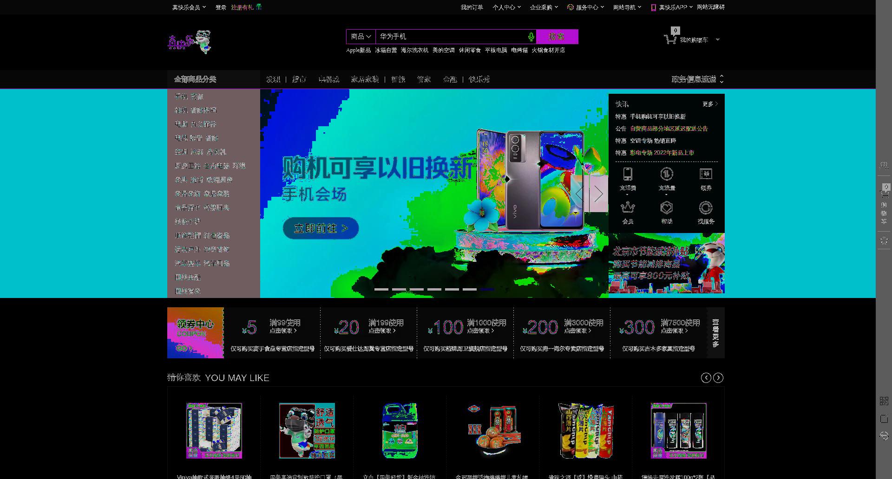Image resolution: width=892 pixels, height=479 pixels.
Task: Expand the 我的购物车 dropdown arrow
Action: [x=718, y=40]
